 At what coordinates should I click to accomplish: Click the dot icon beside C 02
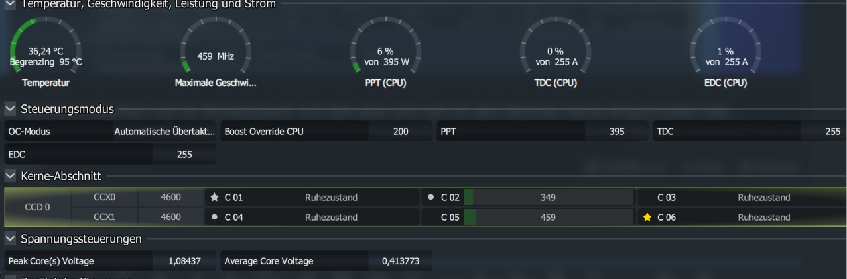(x=431, y=197)
